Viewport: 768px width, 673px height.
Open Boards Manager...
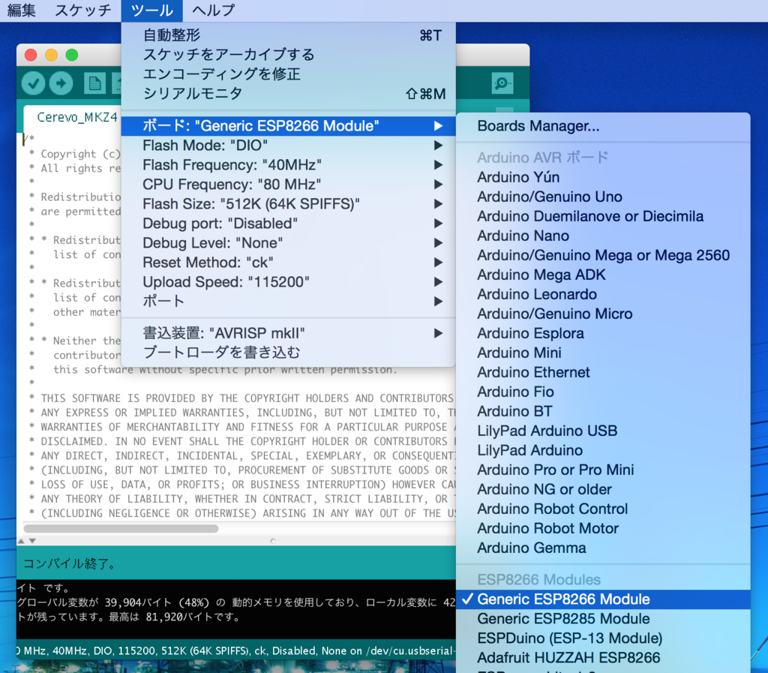pyautogui.click(x=603, y=126)
